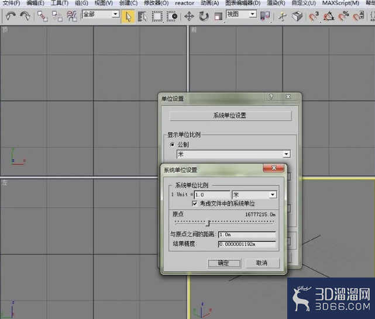
Task: Toggle 考虑文件中的系统单位 checkbox
Action: pyautogui.click(x=195, y=203)
